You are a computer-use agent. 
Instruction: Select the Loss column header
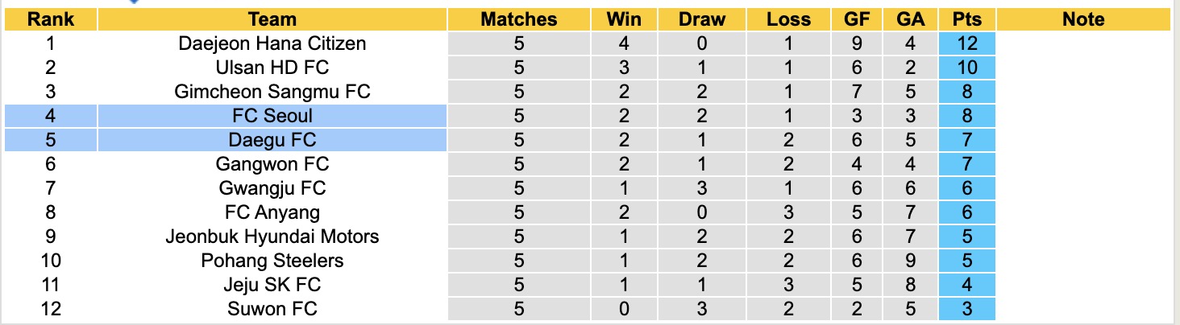(788, 19)
